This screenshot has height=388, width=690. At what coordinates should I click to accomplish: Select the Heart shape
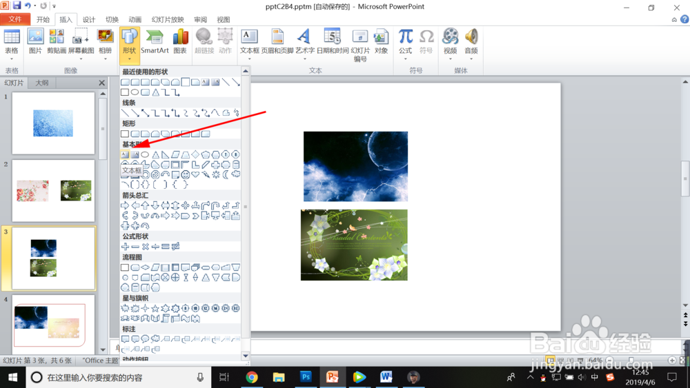point(195,174)
